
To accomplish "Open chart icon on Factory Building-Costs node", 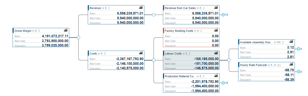I will [216, 30].
